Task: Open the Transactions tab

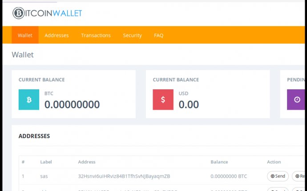Action: (x=96, y=35)
